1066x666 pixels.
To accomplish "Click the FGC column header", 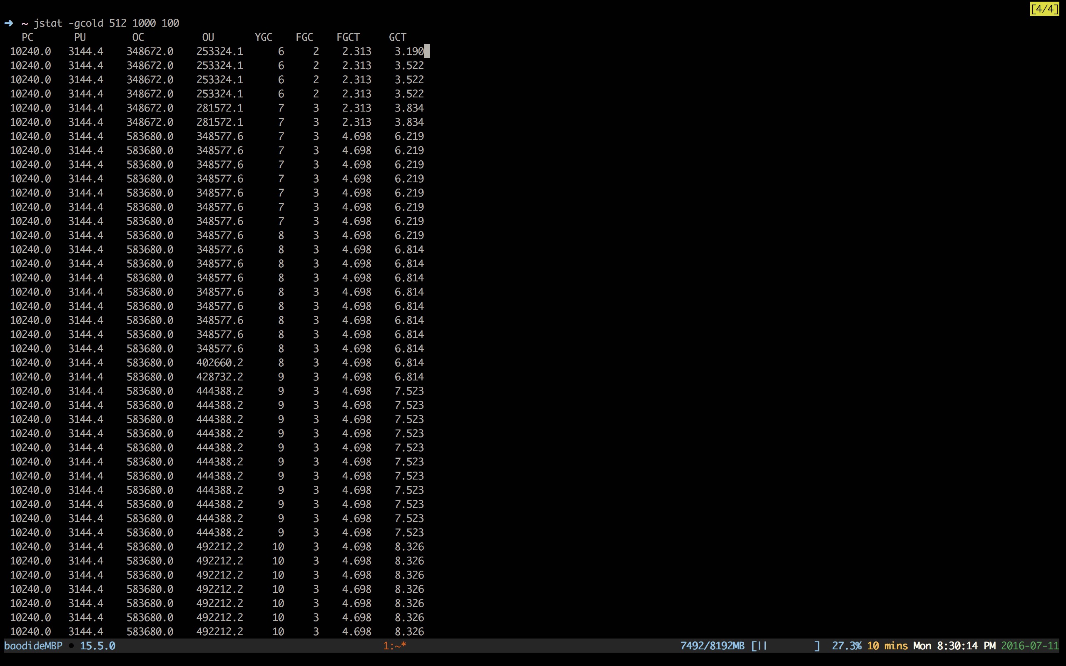I will [304, 37].
